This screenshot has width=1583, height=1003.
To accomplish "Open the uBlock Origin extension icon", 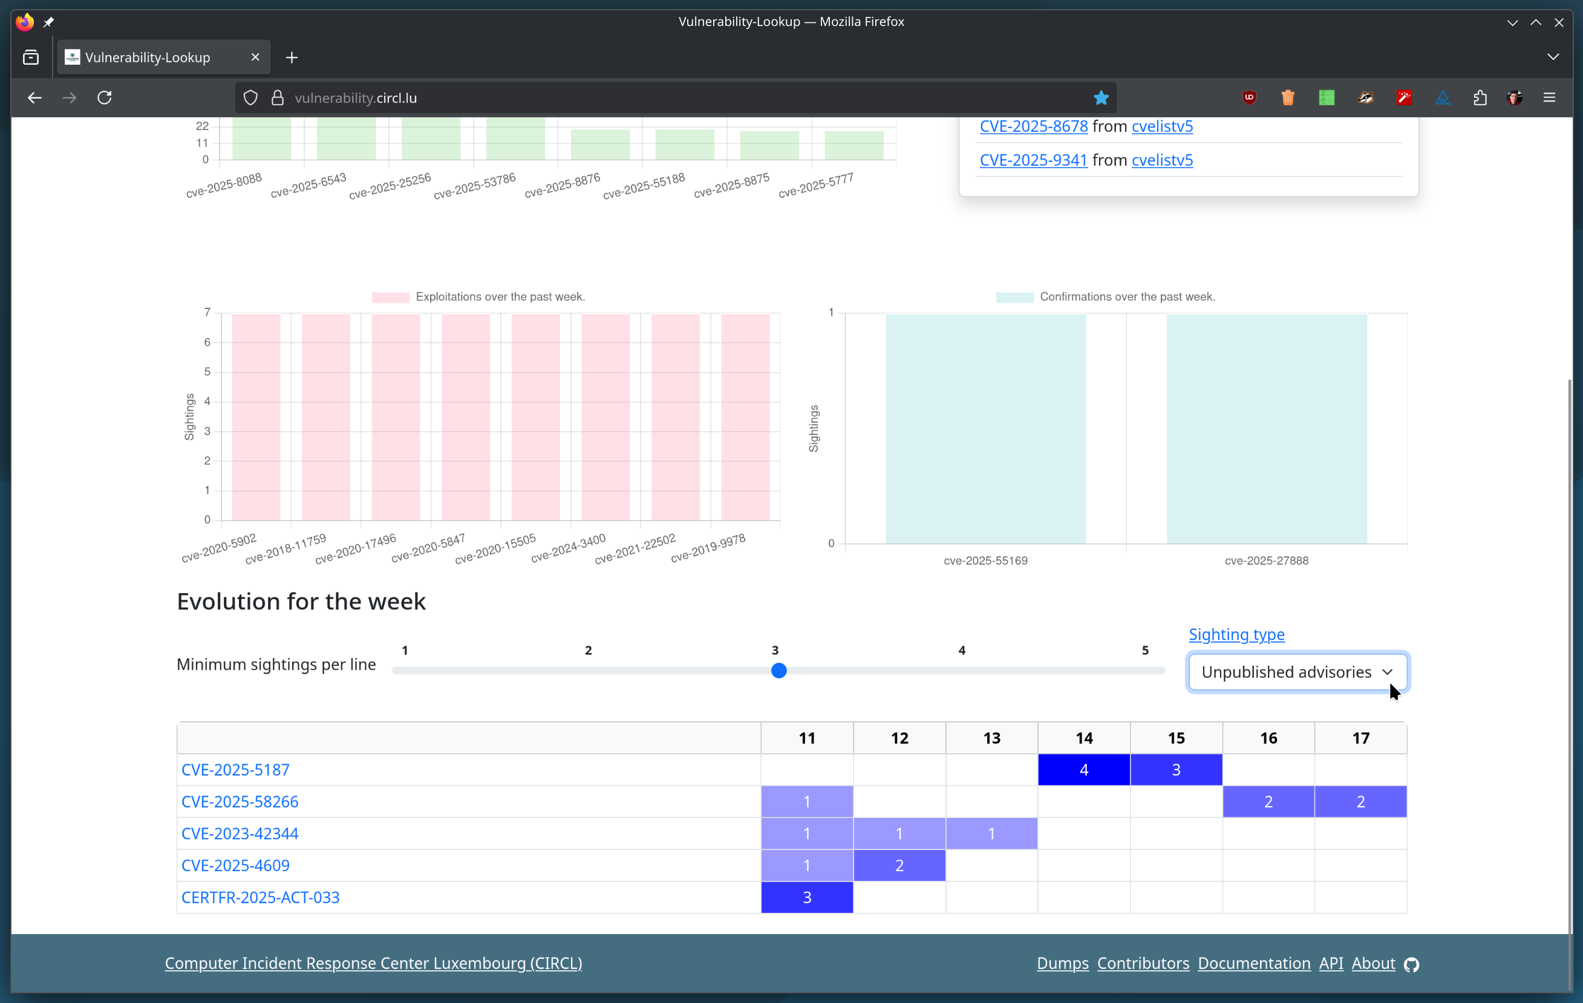I will (1249, 98).
